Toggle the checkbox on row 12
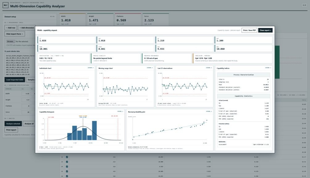Viewport: 310px width, 178px height. 67,157
